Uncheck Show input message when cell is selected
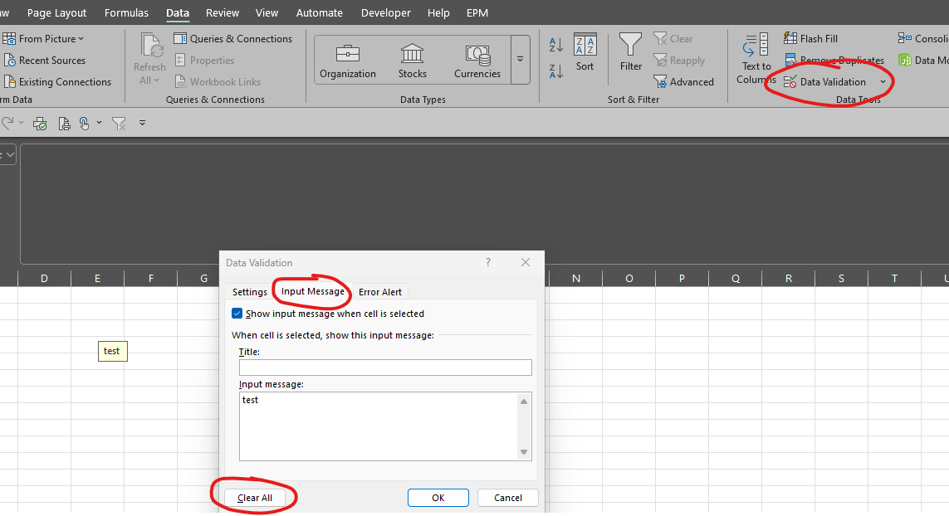Viewport: 949px width, 516px height. tap(237, 314)
